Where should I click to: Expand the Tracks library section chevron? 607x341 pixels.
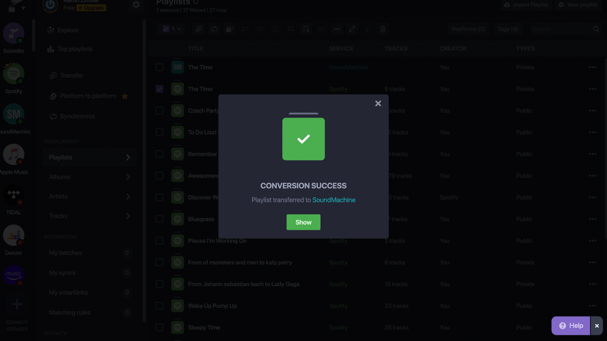tap(128, 216)
